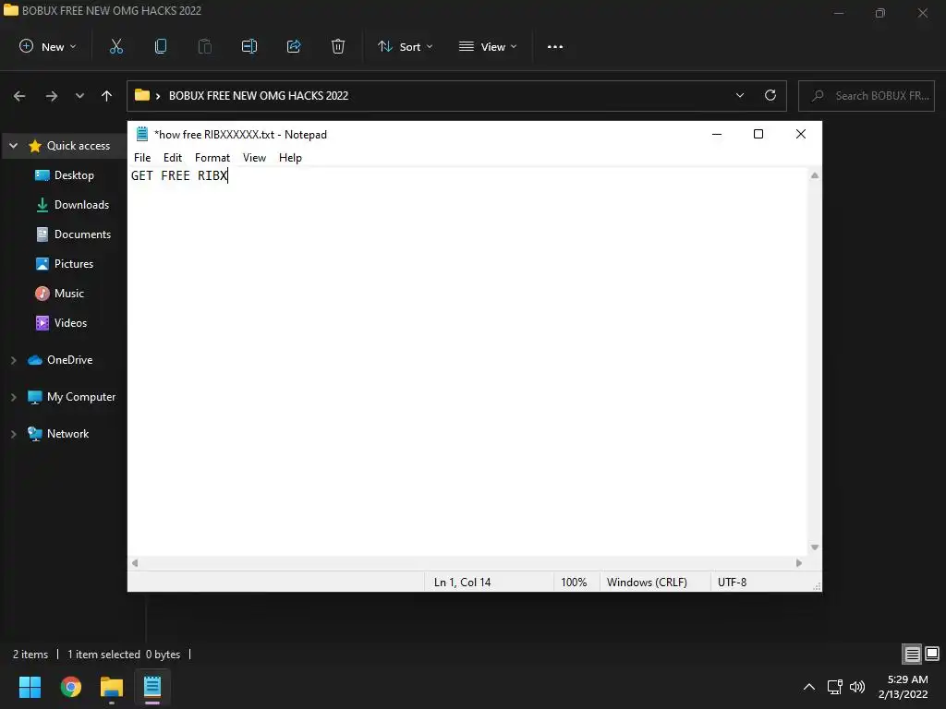
Task: Switch to details view layout icon
Action: click(x=912, y=654)
